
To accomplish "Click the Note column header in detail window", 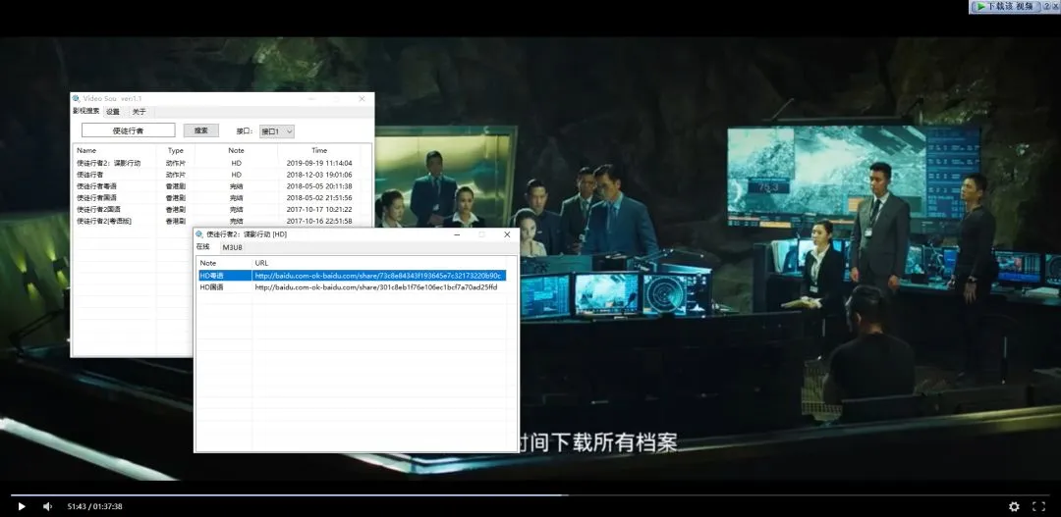I will coord(225,262).
